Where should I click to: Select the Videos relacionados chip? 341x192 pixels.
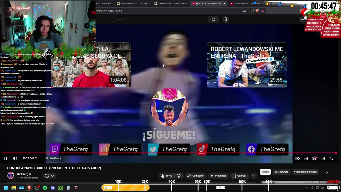pos(305,172)
